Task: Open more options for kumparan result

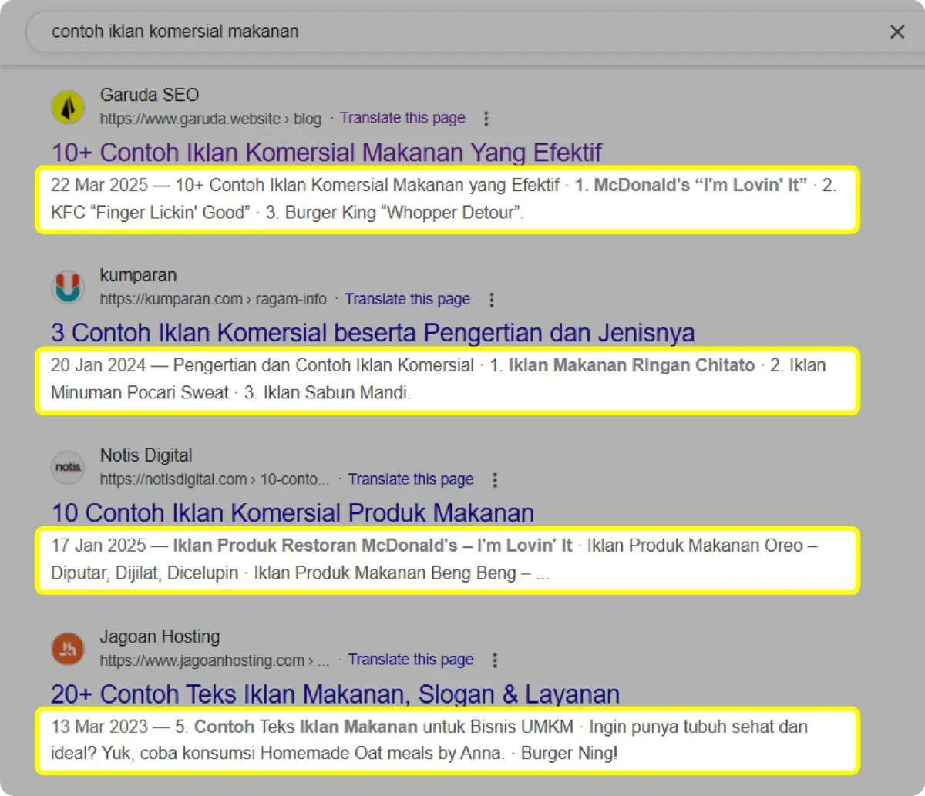Action: [x=491, y=300]
